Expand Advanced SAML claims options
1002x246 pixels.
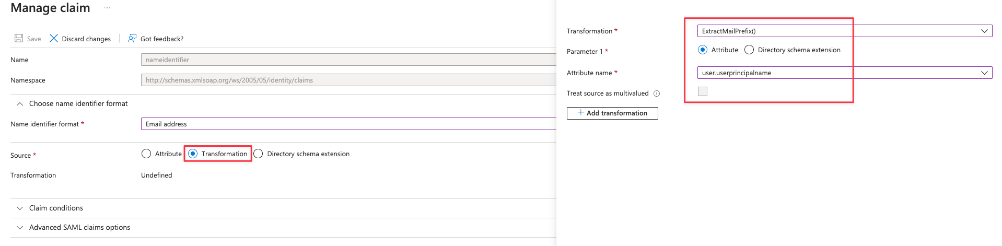pyautogui.click(x=20, y=228)
